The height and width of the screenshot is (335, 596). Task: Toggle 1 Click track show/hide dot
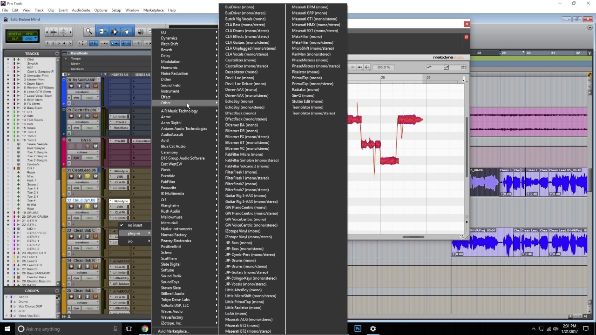click(x=8, y=60)
